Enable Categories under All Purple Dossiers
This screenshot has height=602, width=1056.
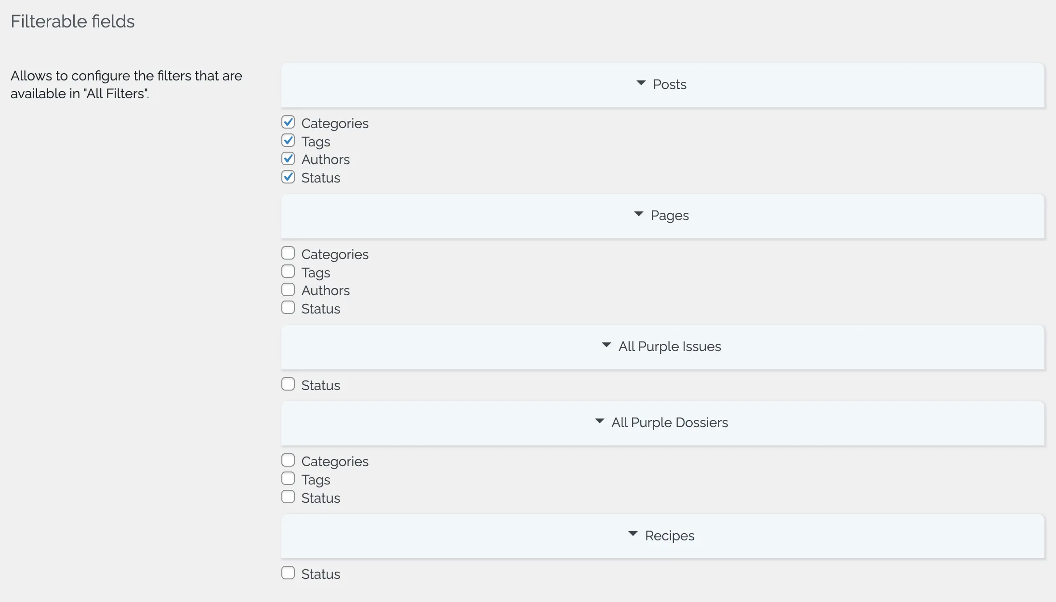click(x=288, y=460)
